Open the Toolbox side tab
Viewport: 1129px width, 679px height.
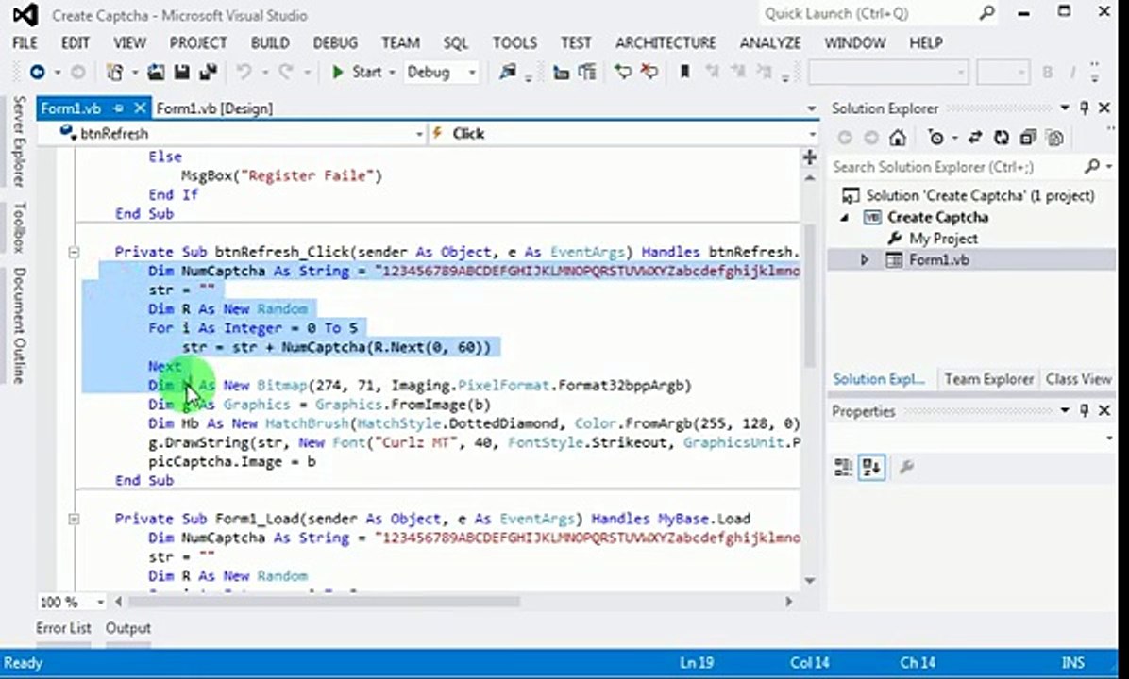point(20,227)
